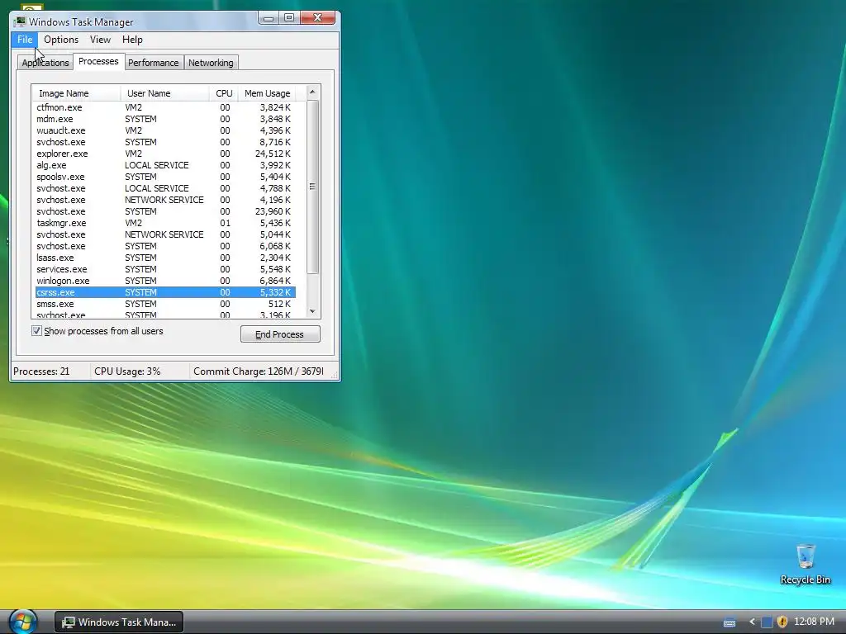Screen dimensions: 846x634
Task: Click LOCAL SERVICE user name for alg.exe
Action: pos(156,165)
